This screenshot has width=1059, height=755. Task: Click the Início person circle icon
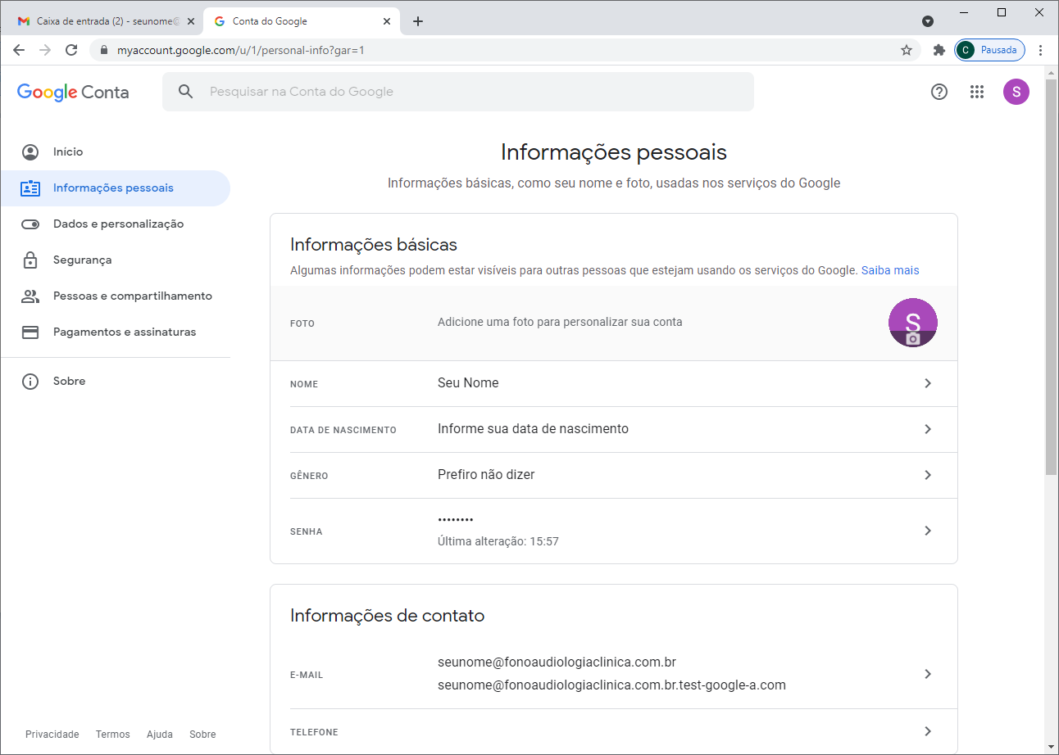tap(30, 151)
